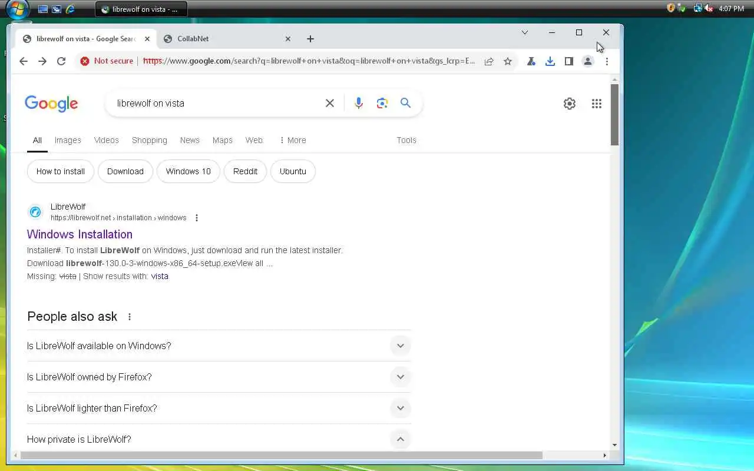Select the All results tab

pyautogui.click(x=37, y=140)
